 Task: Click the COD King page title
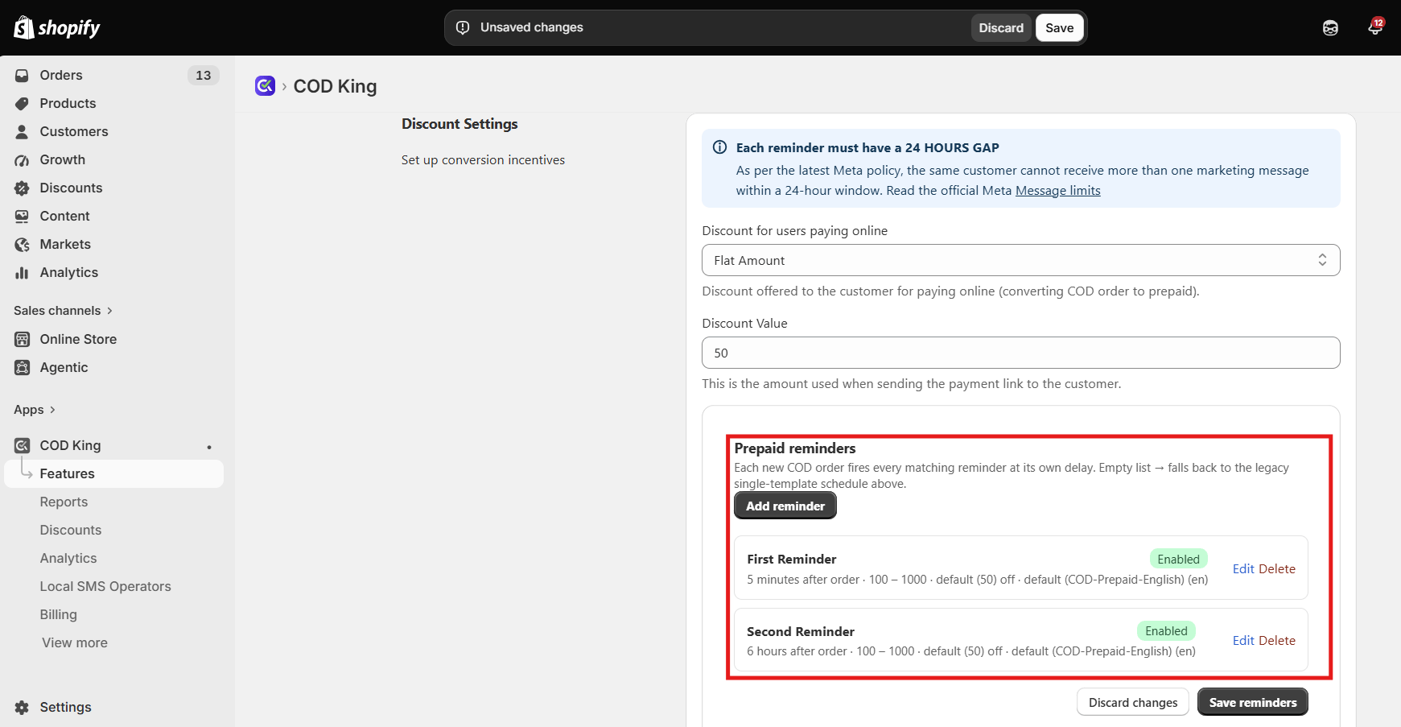click(335, 86)
